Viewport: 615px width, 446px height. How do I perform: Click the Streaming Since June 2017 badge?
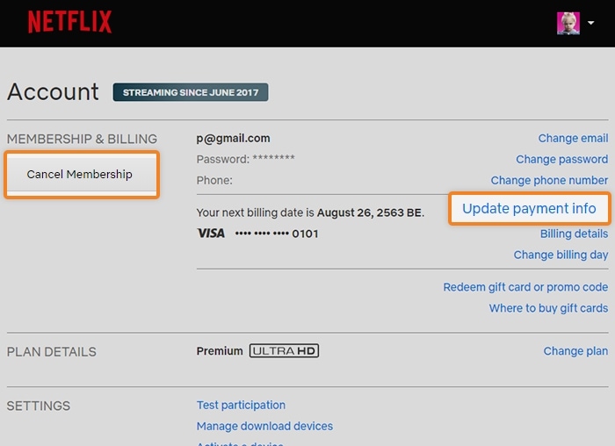(191, 92)
